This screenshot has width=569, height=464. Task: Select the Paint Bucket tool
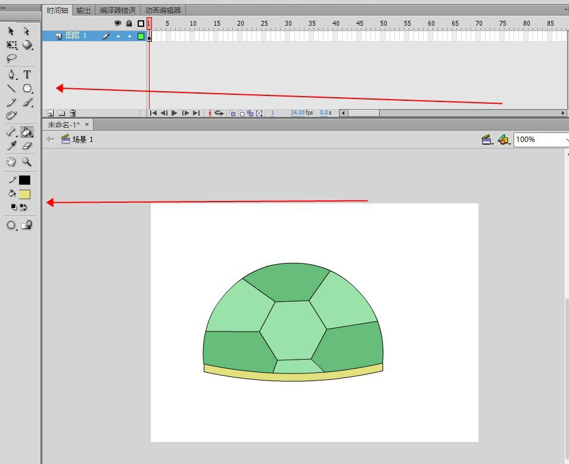tap(27, 132)
